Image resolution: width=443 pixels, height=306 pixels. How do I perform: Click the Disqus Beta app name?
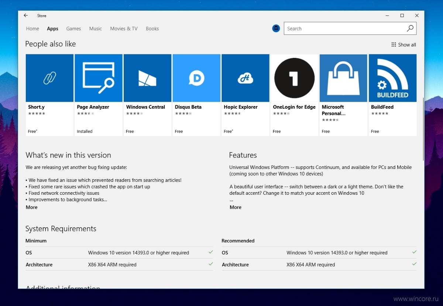point(188,107)
